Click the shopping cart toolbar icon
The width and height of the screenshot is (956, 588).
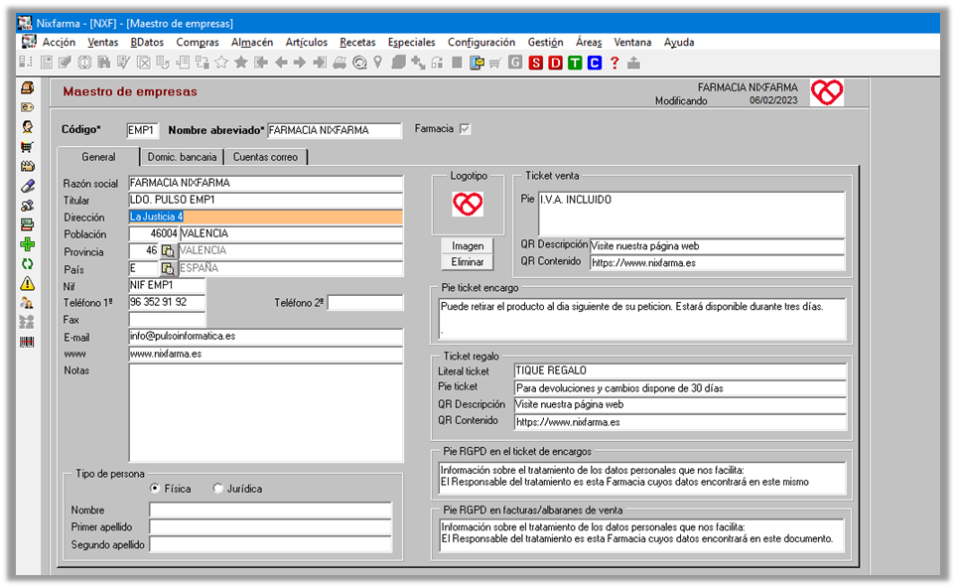coord(495,63)
